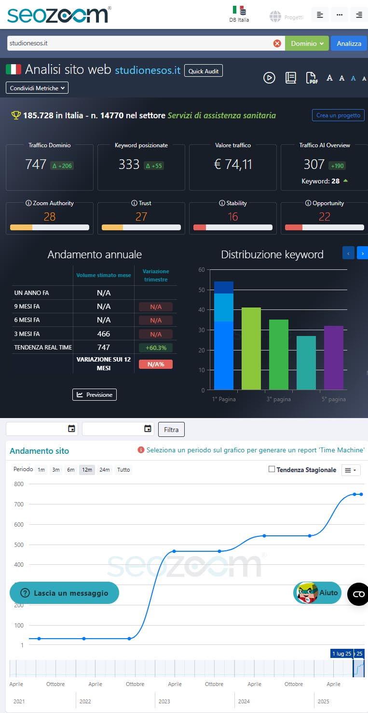The height and width of the screenshot is (713, 368).
Task: Open the three-dots menu in header
Action: (340, 15)
